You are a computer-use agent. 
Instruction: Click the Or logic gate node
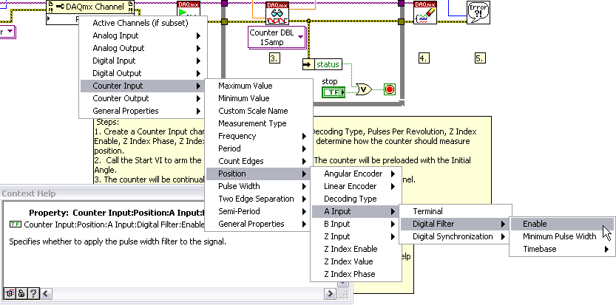coord(364,90)
